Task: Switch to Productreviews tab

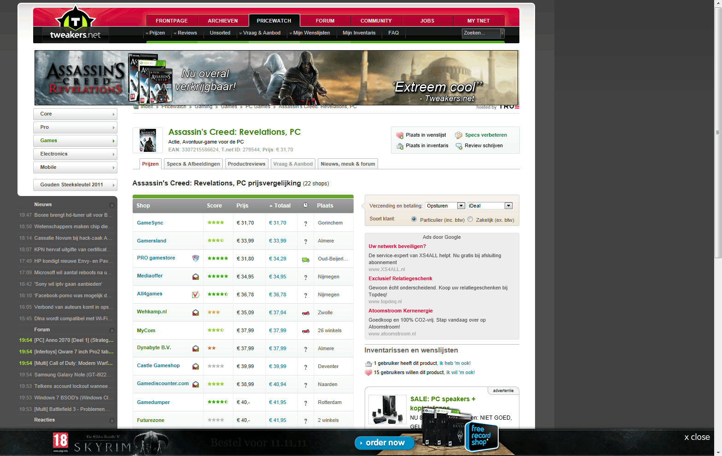Action: click(x=247, y=164)
